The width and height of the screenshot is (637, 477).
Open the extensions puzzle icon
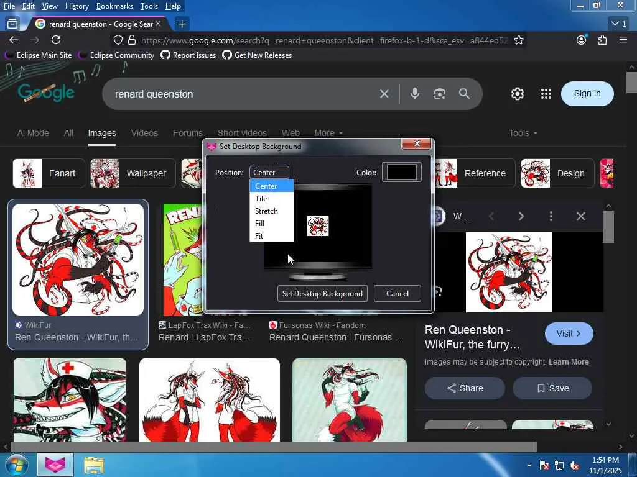coord(602,40)
